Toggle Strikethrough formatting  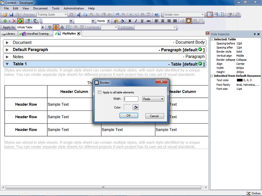coord(148,21)
